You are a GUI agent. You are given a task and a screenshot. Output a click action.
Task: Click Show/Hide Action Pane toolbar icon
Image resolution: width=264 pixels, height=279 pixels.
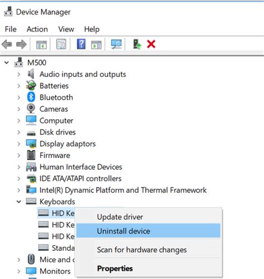[96, 45]
